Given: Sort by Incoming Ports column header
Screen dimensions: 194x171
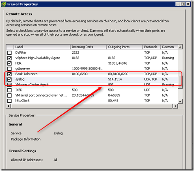Looking at the screenshot, I should [x=88, y=47].
